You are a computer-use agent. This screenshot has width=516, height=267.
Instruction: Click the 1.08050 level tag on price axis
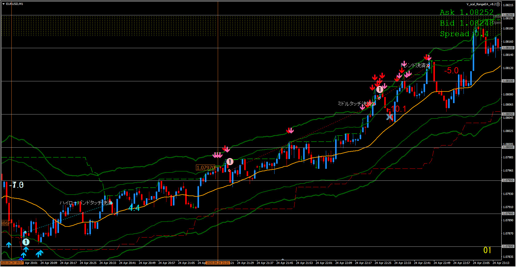508,114
